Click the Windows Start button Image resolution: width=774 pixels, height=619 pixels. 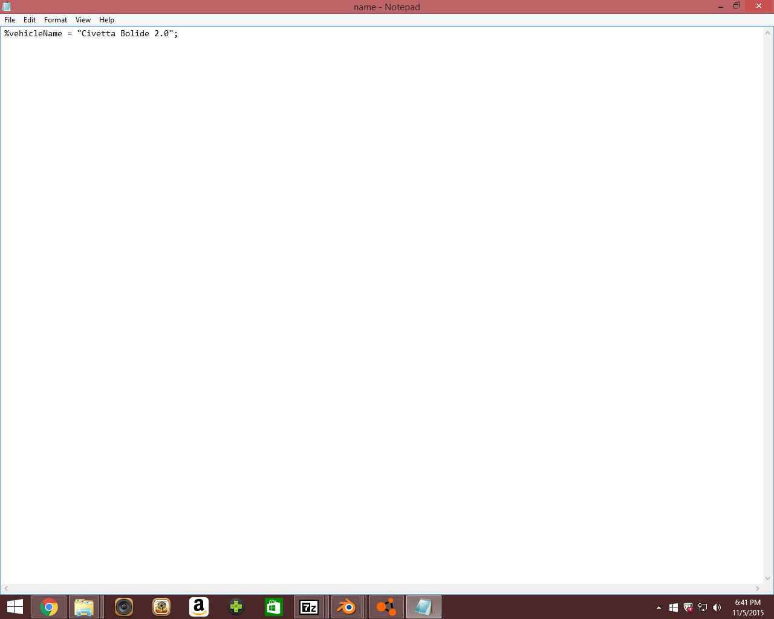click(15, 607)
